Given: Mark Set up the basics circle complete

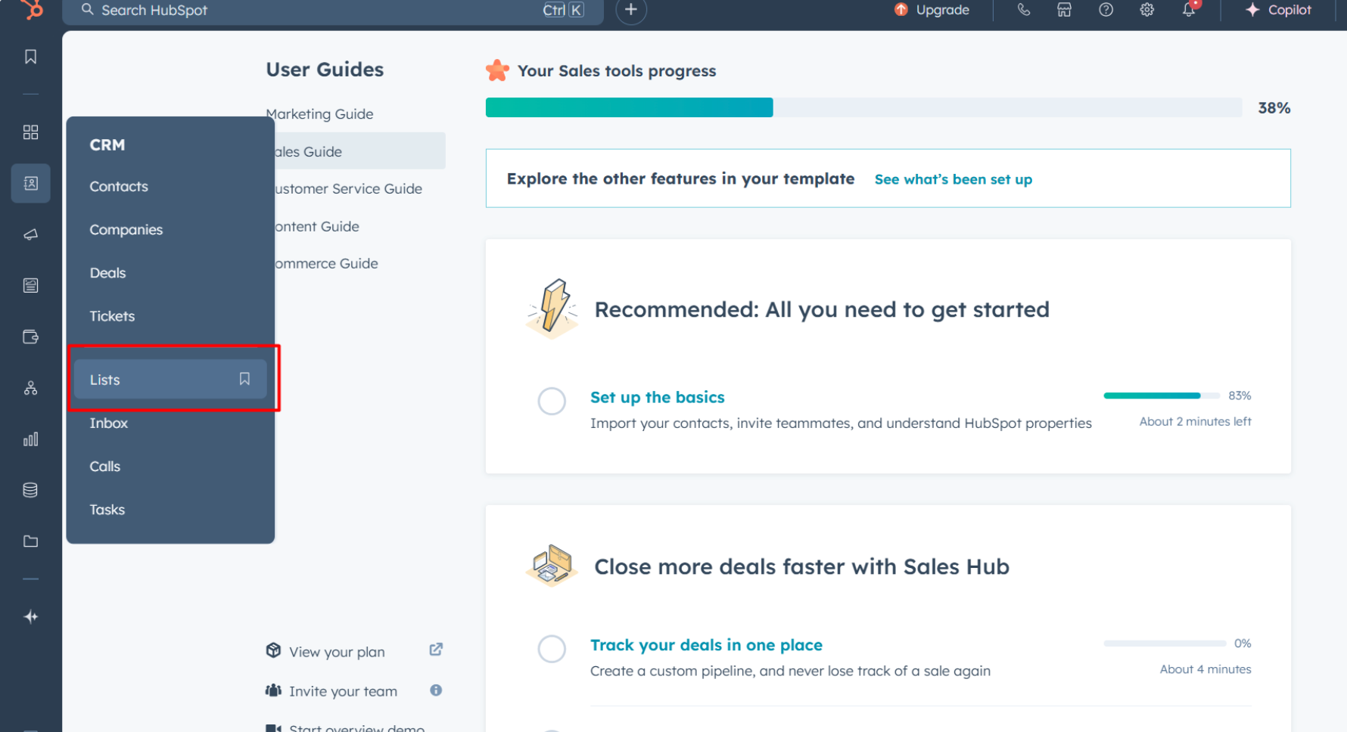Looking at the screenshot, I should [x=552, y=401].
